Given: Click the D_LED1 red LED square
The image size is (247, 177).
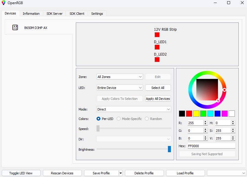Looking at the screenshot, I should 157,47.
